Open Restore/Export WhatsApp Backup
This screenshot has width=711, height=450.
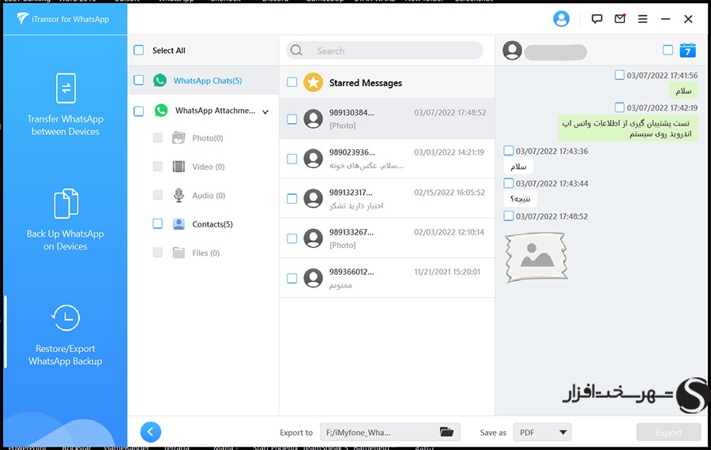(x=66, y=336)
